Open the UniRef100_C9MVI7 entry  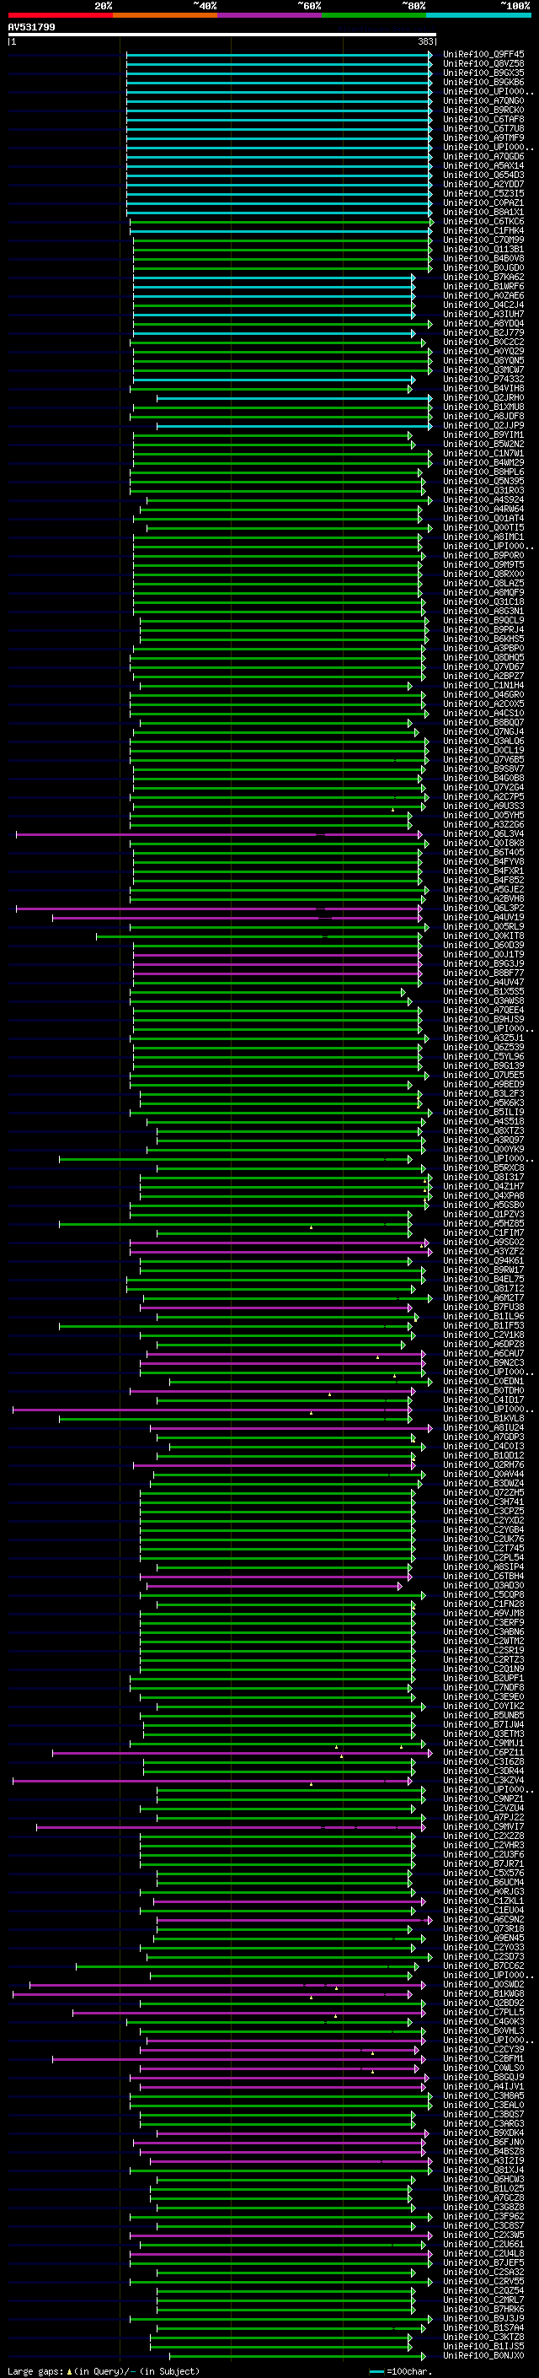pyautogui.click(x=483, y=1826)
